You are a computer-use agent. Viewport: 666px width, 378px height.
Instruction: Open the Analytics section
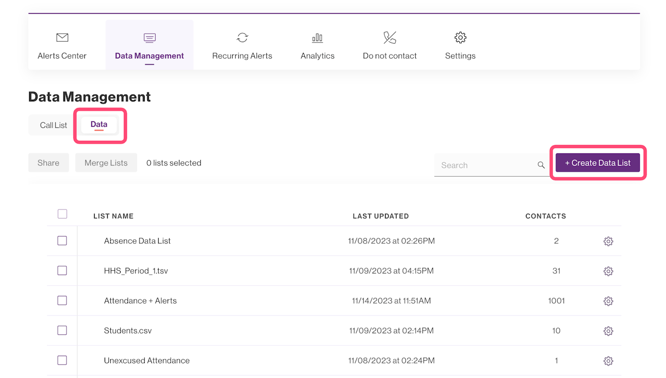pos(317,46)
